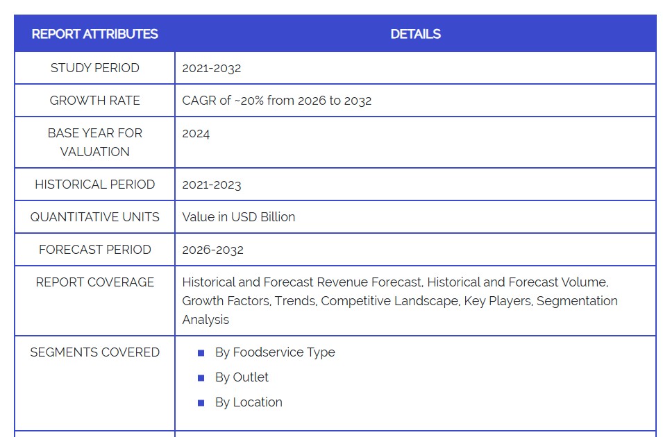Click the 2026-2032 forecast period value
Image resolution: width=663 pixels, height=437 pixels.
click(x=212, y=250)
